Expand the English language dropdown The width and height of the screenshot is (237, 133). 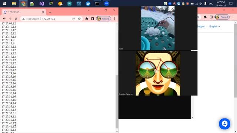point(214,27)
